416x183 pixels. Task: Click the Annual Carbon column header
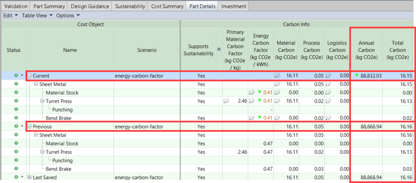click(366, 50)
